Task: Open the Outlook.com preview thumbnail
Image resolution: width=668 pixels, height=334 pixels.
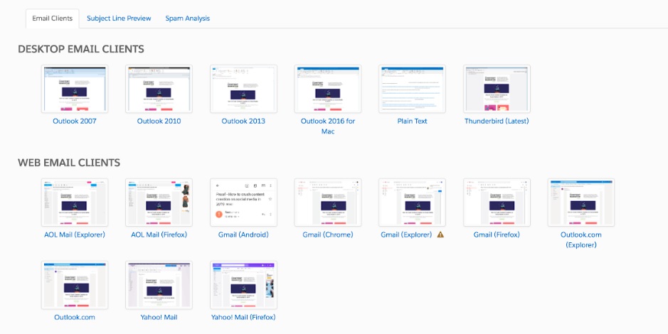Action: [x=75, y=285]
